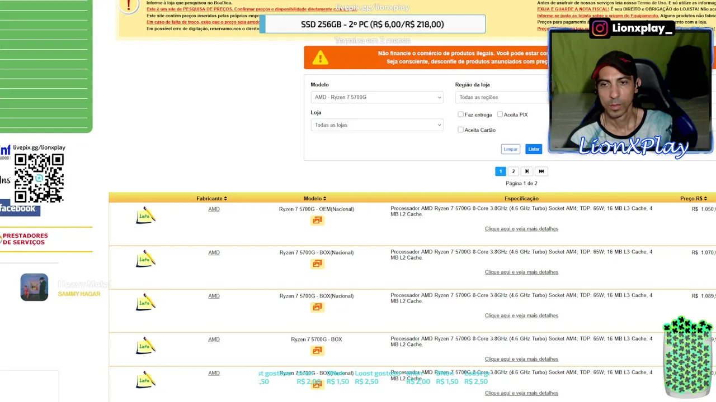Click the red exclamation icon in the notice
Viewport: 716px width, 402px height.
[x=129, y=6]
